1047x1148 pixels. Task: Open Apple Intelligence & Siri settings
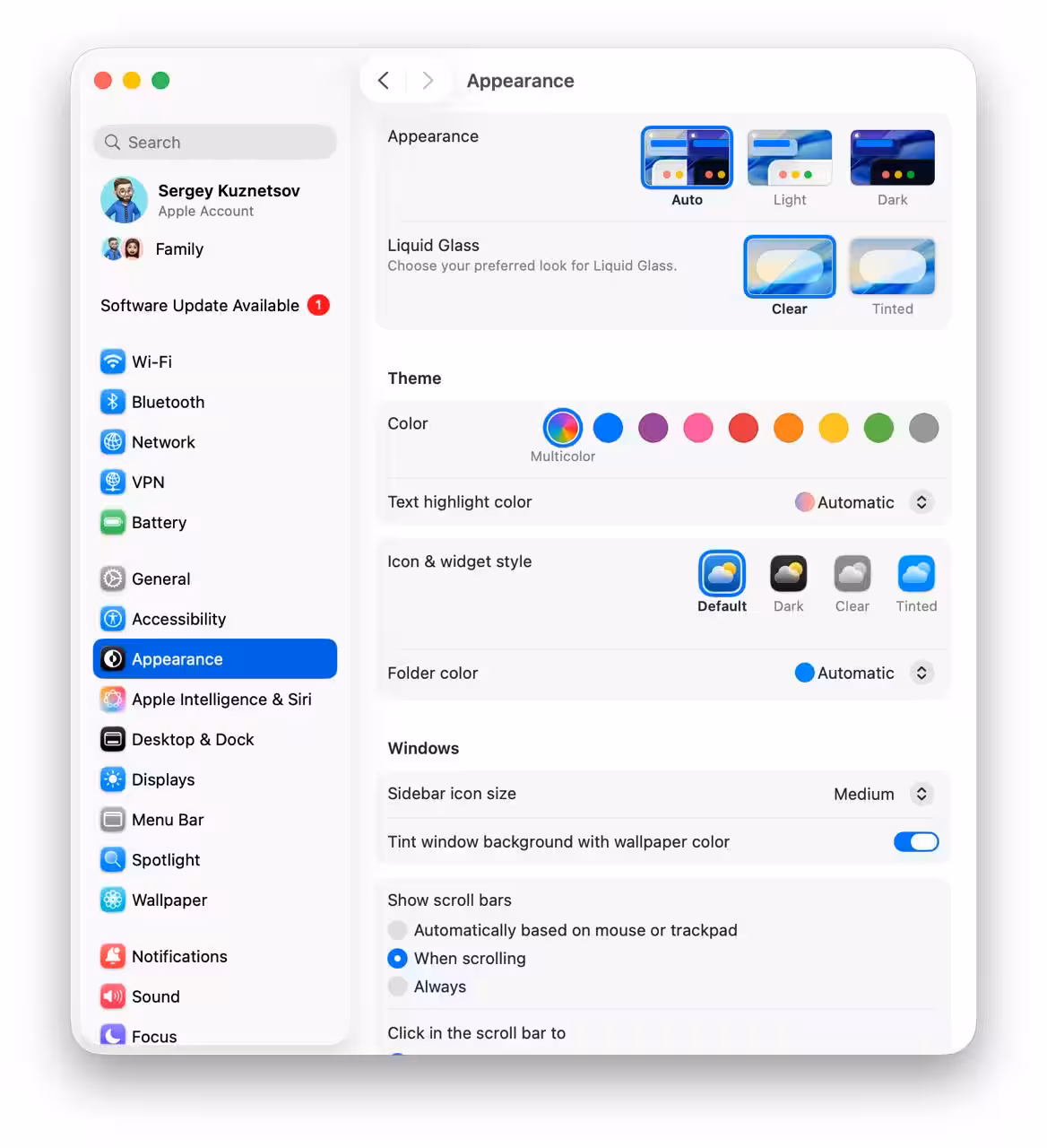(x=221, y=699)
